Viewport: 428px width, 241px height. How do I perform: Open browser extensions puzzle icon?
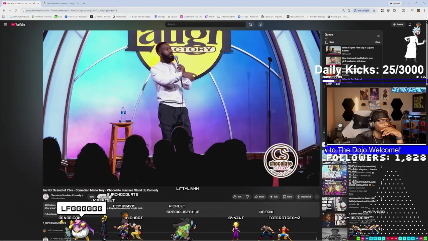394,10
